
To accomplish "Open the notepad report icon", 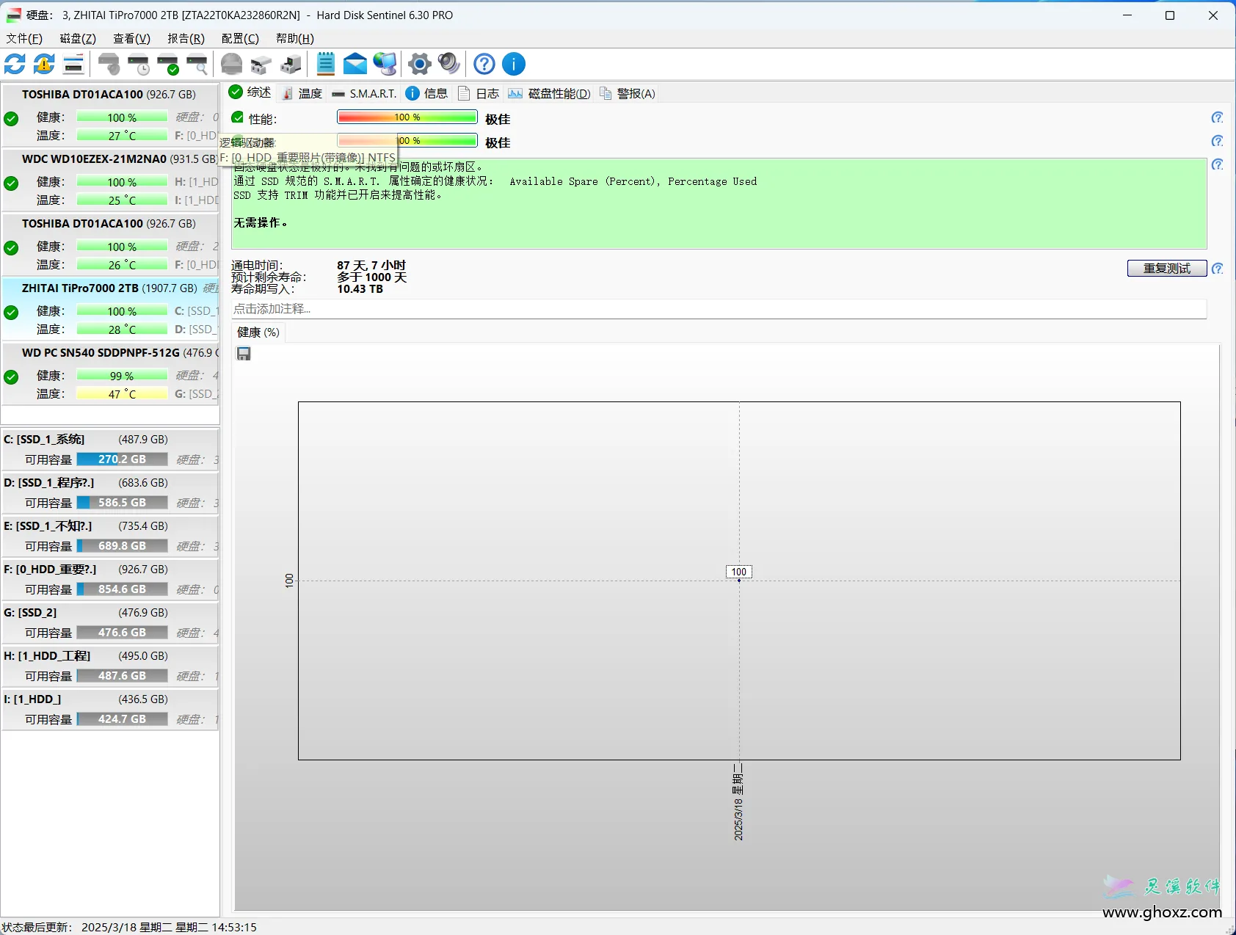I will [326, 64].
